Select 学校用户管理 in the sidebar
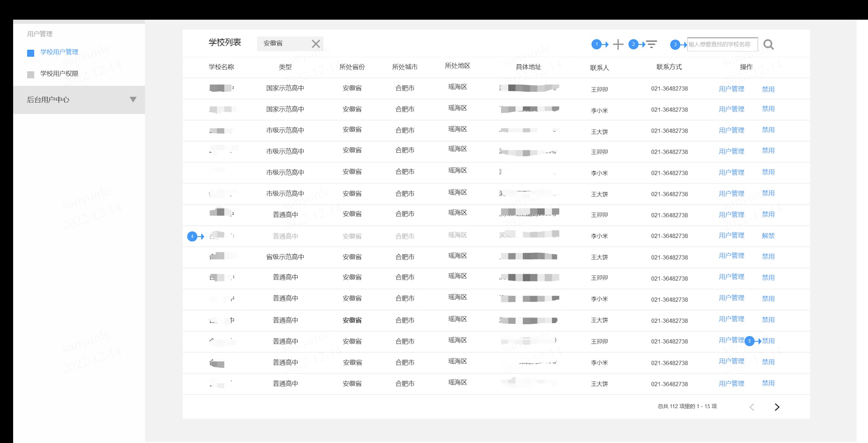Viewport: 868px width, 443px height. (x=59, y=52)
